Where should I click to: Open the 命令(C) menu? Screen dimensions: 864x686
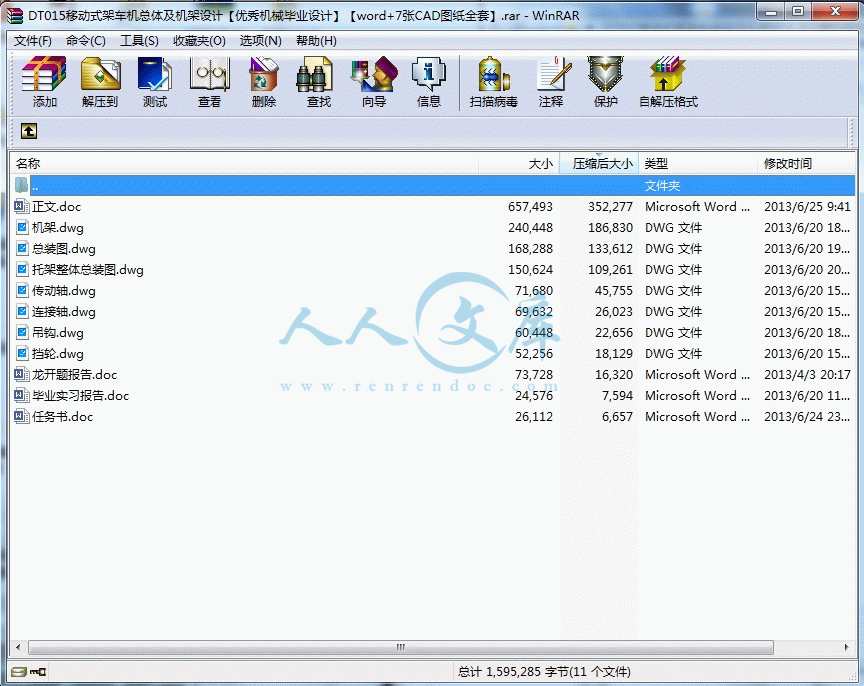click(x=86, y=41)
